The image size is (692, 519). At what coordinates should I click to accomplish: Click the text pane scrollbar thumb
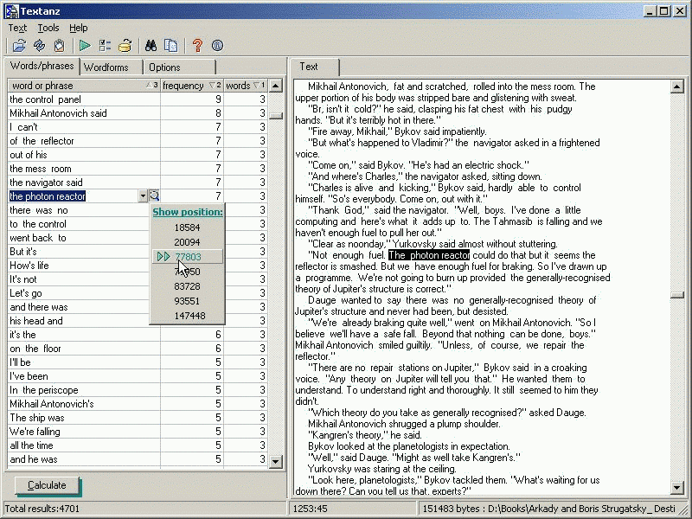coord(677,295)
